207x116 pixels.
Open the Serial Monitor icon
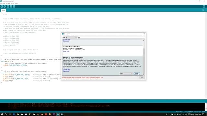(204, 6)
